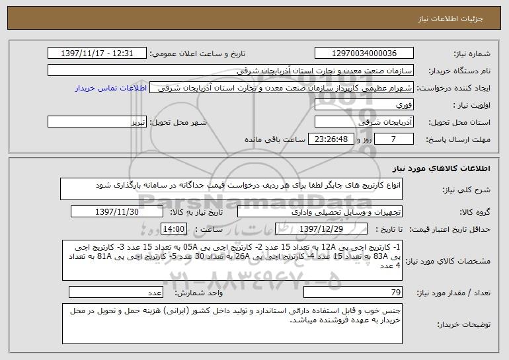Click the text ساعت باقی مانده
This screenshot has height=360, width=509.
coord(274,139)
